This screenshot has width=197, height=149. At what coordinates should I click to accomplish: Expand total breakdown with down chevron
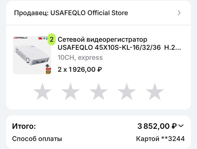click(181, 126)
